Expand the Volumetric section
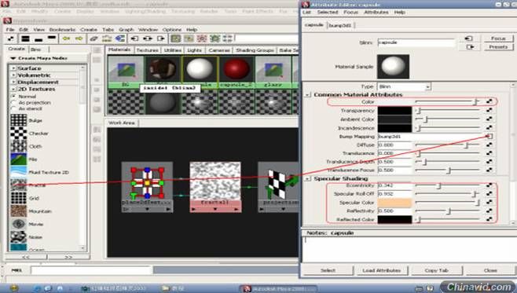The width and height of the screenshot is (517, 293). pos(13,75)
